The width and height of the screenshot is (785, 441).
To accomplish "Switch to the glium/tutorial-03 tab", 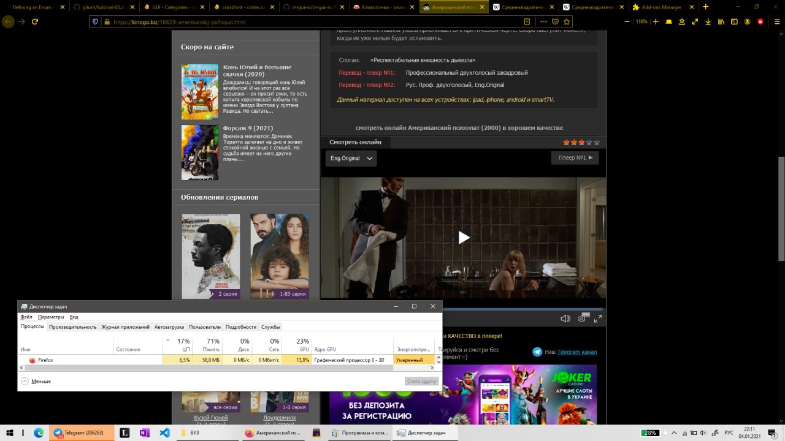I will [x=104, y=7].
